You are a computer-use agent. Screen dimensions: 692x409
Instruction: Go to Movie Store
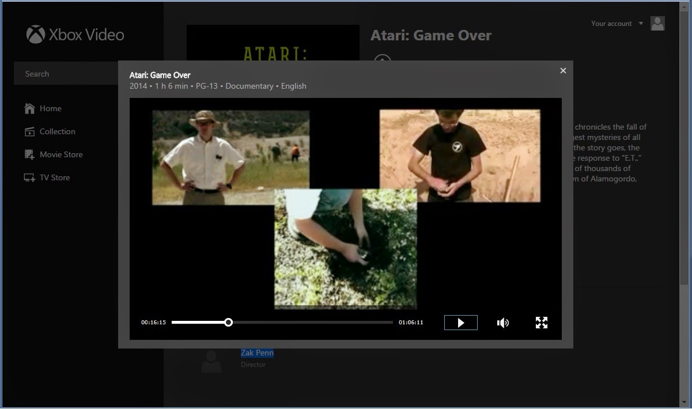53,154
